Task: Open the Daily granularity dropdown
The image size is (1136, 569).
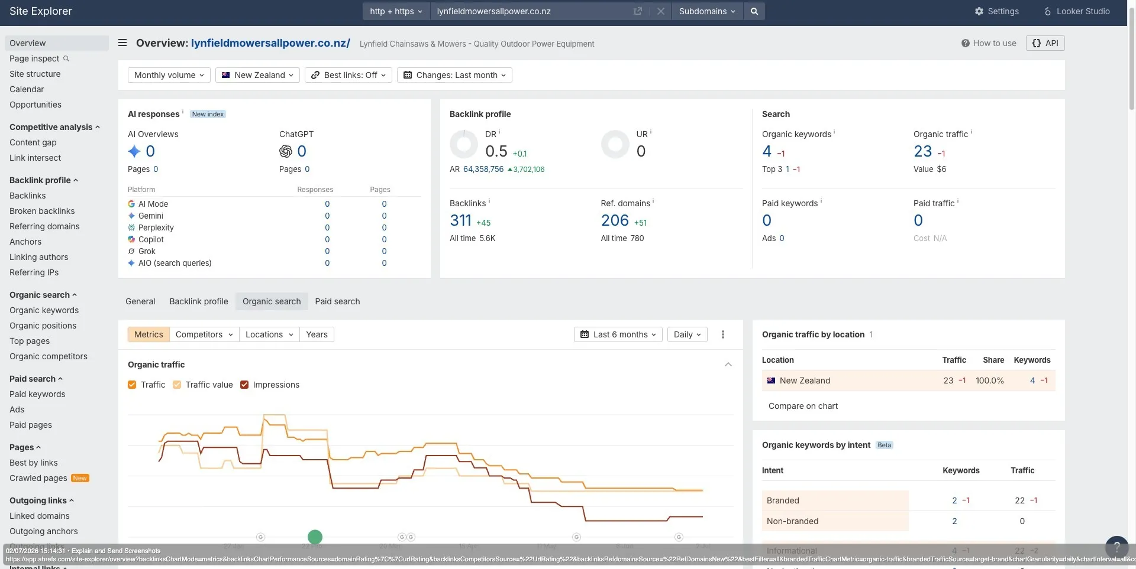Action: click(x=688, y=334)
